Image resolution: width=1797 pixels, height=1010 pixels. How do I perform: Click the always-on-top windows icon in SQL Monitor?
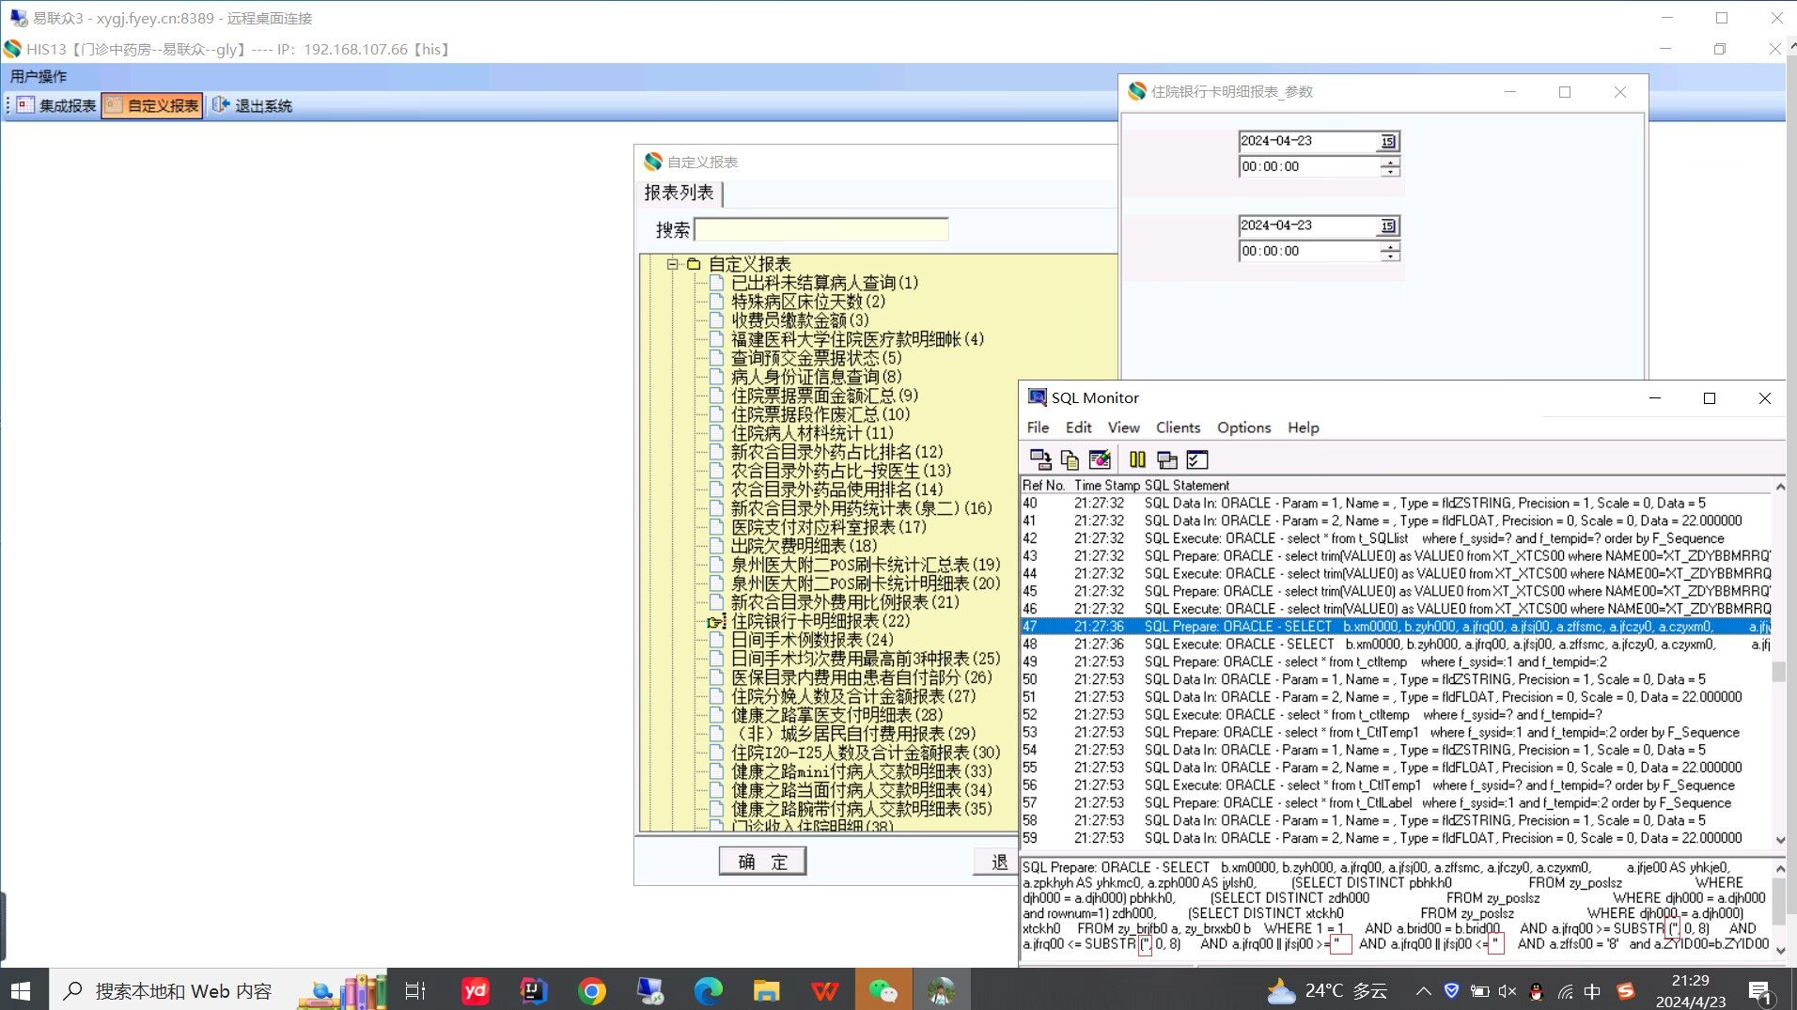[1167, 459]
